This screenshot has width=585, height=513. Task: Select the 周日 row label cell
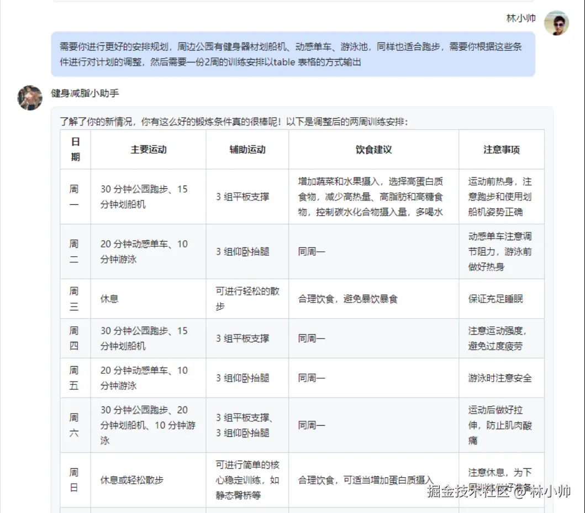click(75, 479)
